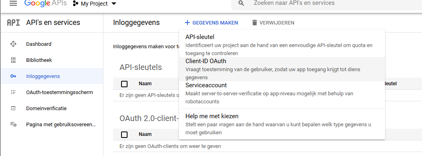Viewport: 422px width, 156px height.
Task: Choose Client-ID OAuth from the menu
Action: click(282, 69)
